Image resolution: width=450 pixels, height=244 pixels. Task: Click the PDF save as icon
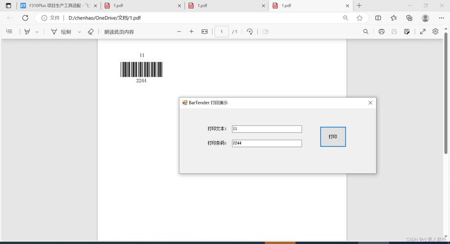tap(406, 32)
